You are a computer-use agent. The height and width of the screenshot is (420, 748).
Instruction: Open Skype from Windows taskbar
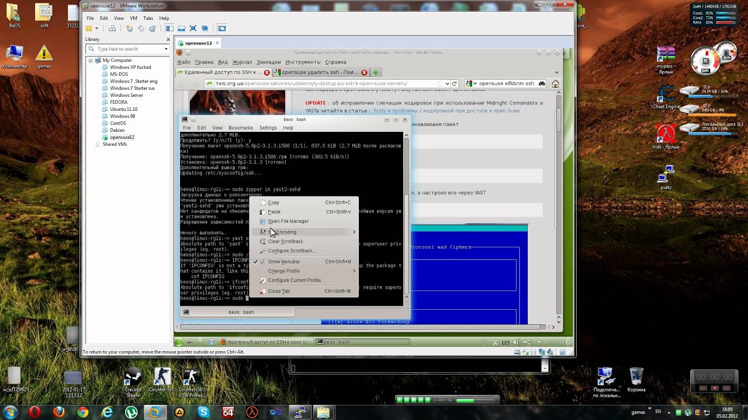[x=203, y=412]
